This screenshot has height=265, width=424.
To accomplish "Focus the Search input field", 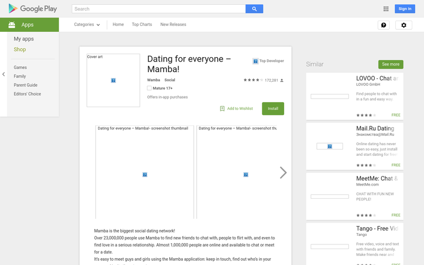I will [x=158, y=8].
